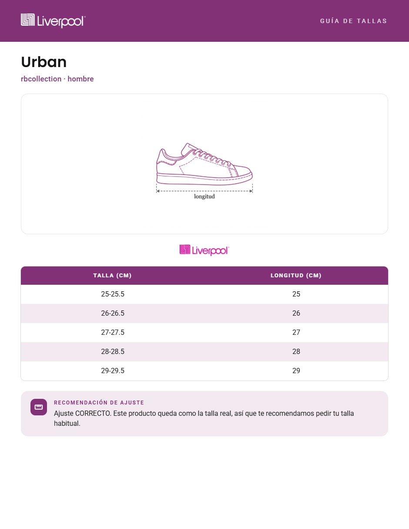The image size is (409, 529).
Task: Select the 29-29.5 size row
Action: tap(204, 371)
